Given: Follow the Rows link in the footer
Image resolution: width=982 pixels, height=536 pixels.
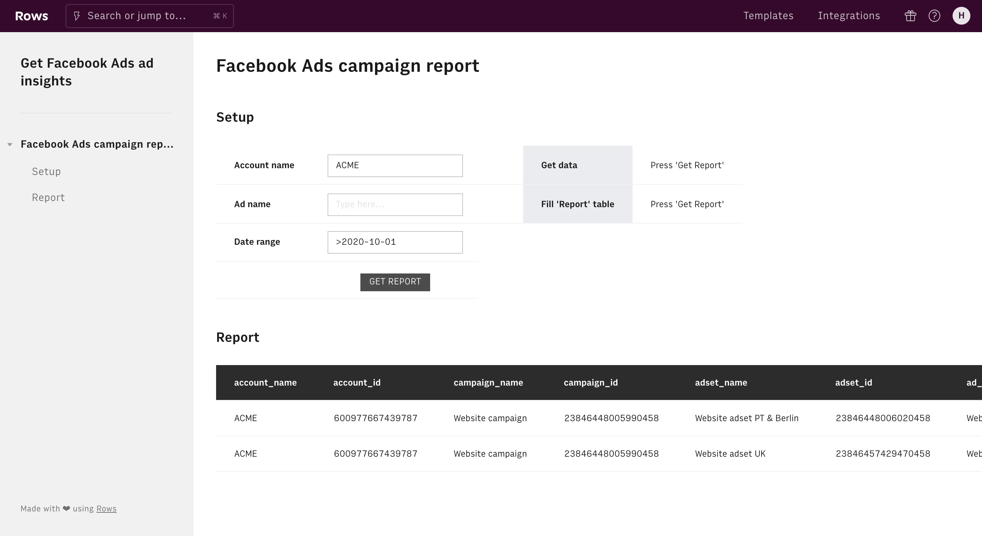Looking at the screenshot, I should click(x=106, y=509).
